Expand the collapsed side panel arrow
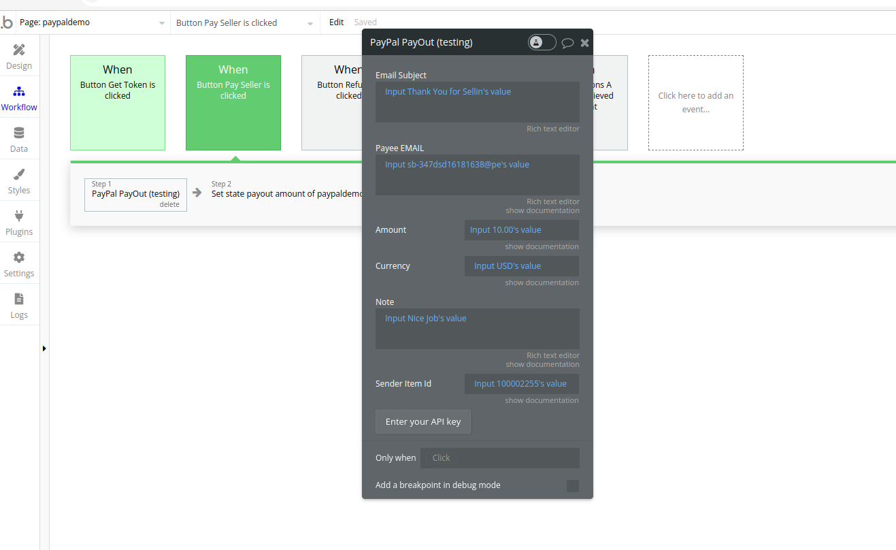The image size is (896, 550). coord(44,349)
